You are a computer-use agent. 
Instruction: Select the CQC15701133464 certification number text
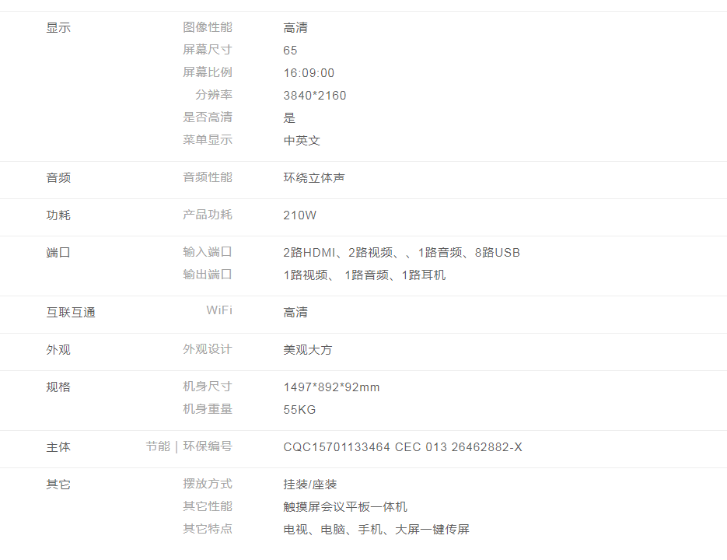tap(337, 447)
